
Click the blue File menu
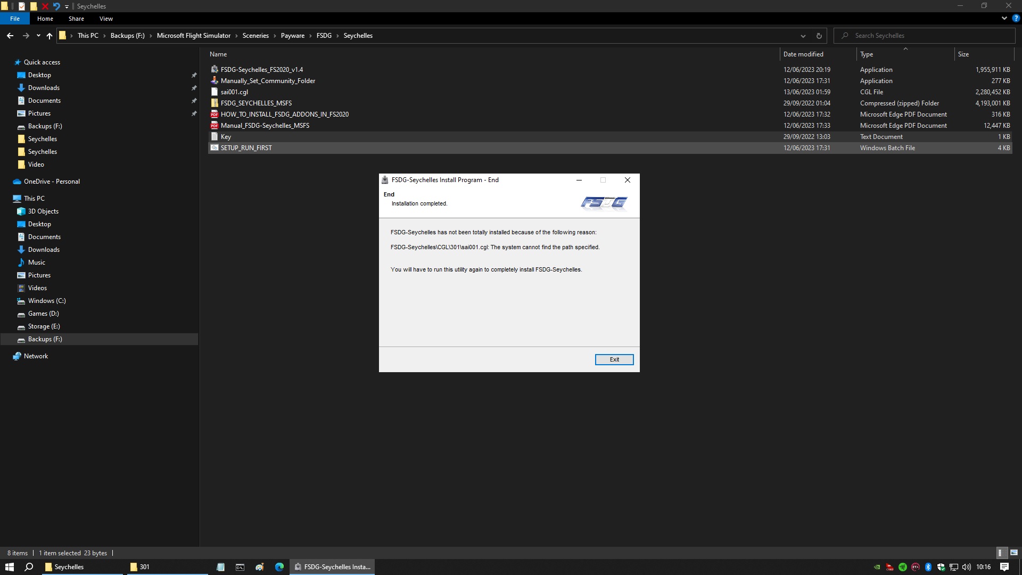[15, 19]
